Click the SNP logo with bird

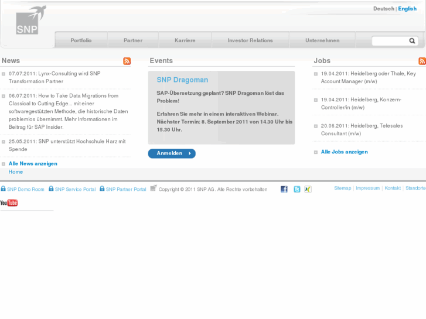click(x=31, y=20)
